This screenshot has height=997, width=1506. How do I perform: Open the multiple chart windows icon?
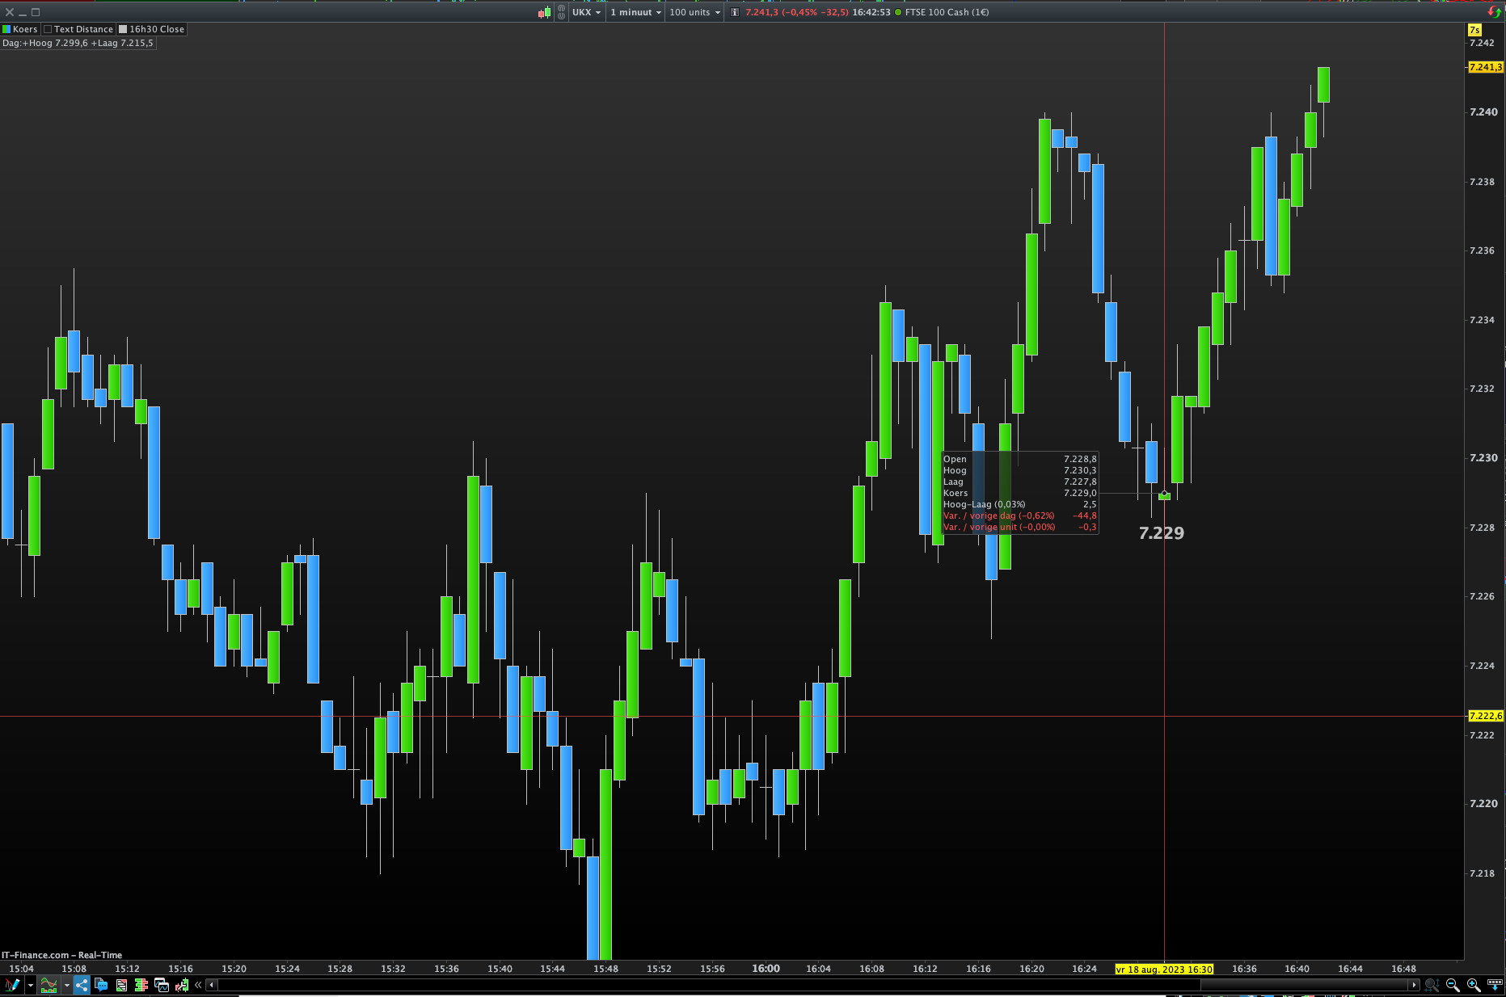pyautogui.click(x=162, y=985)
